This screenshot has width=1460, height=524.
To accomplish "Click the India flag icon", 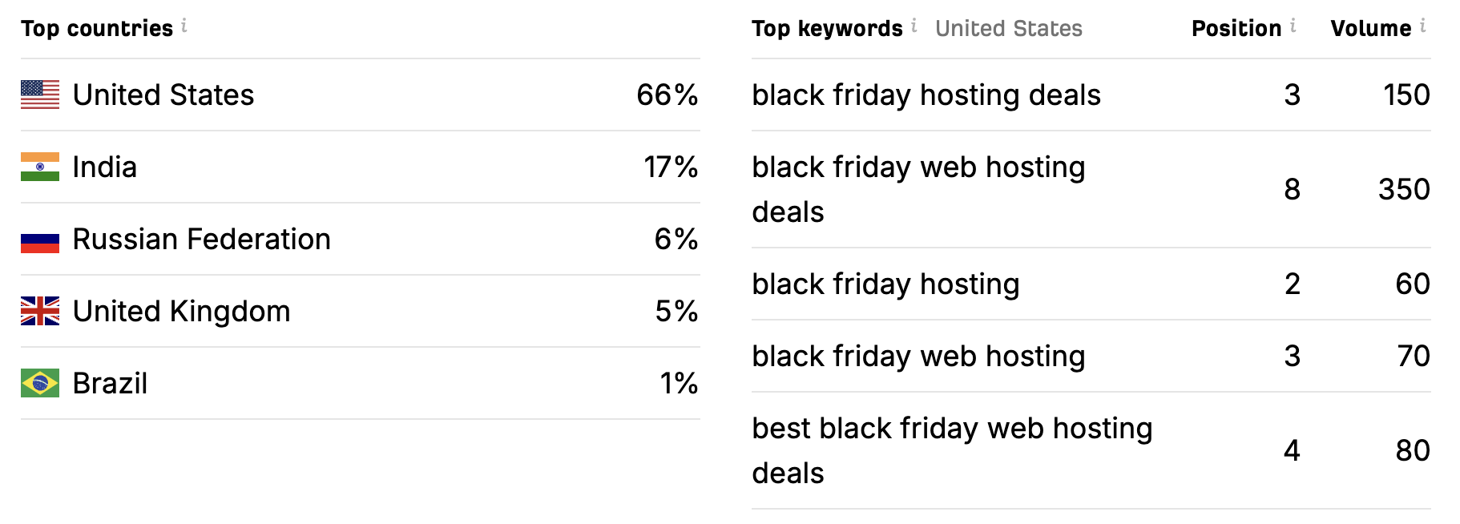I will [40, 167].
